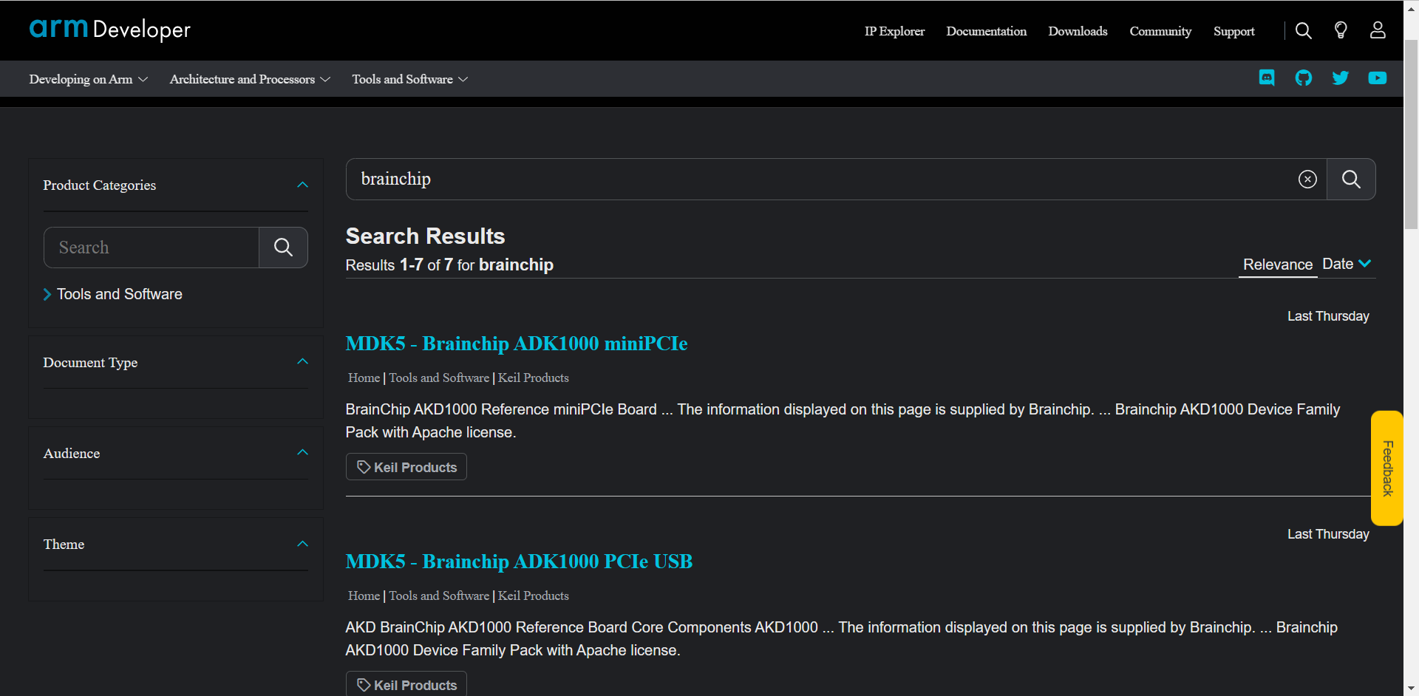The width and height of the screenshot is (1419, 696).
Task: Collapse the Theme panel
Action: 302,544
